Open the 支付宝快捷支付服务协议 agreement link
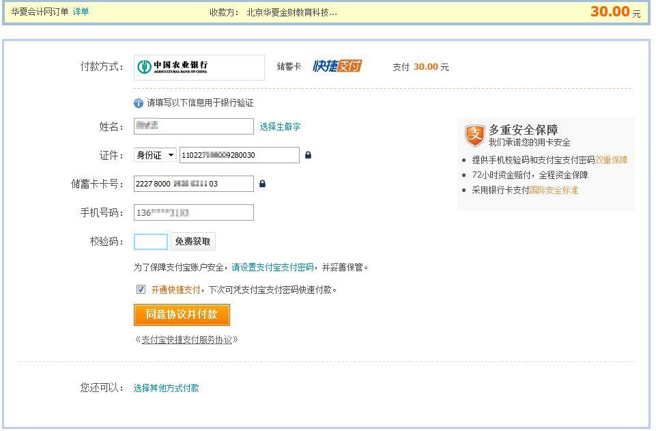The image size is (656, 431). (186, 339)
